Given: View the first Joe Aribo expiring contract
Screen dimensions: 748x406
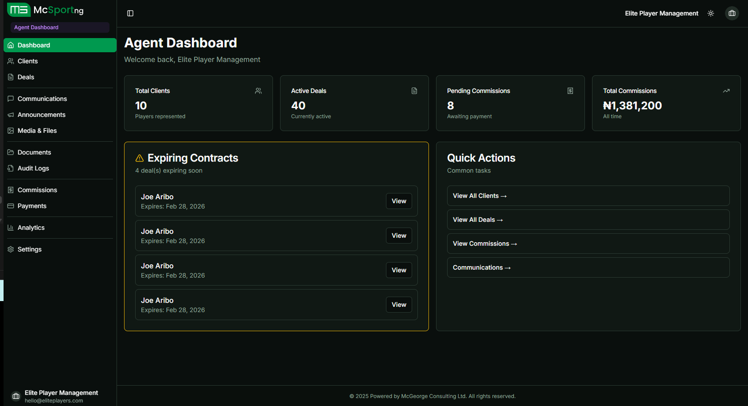Looking at the screenshot, I should tap(398, 201).
